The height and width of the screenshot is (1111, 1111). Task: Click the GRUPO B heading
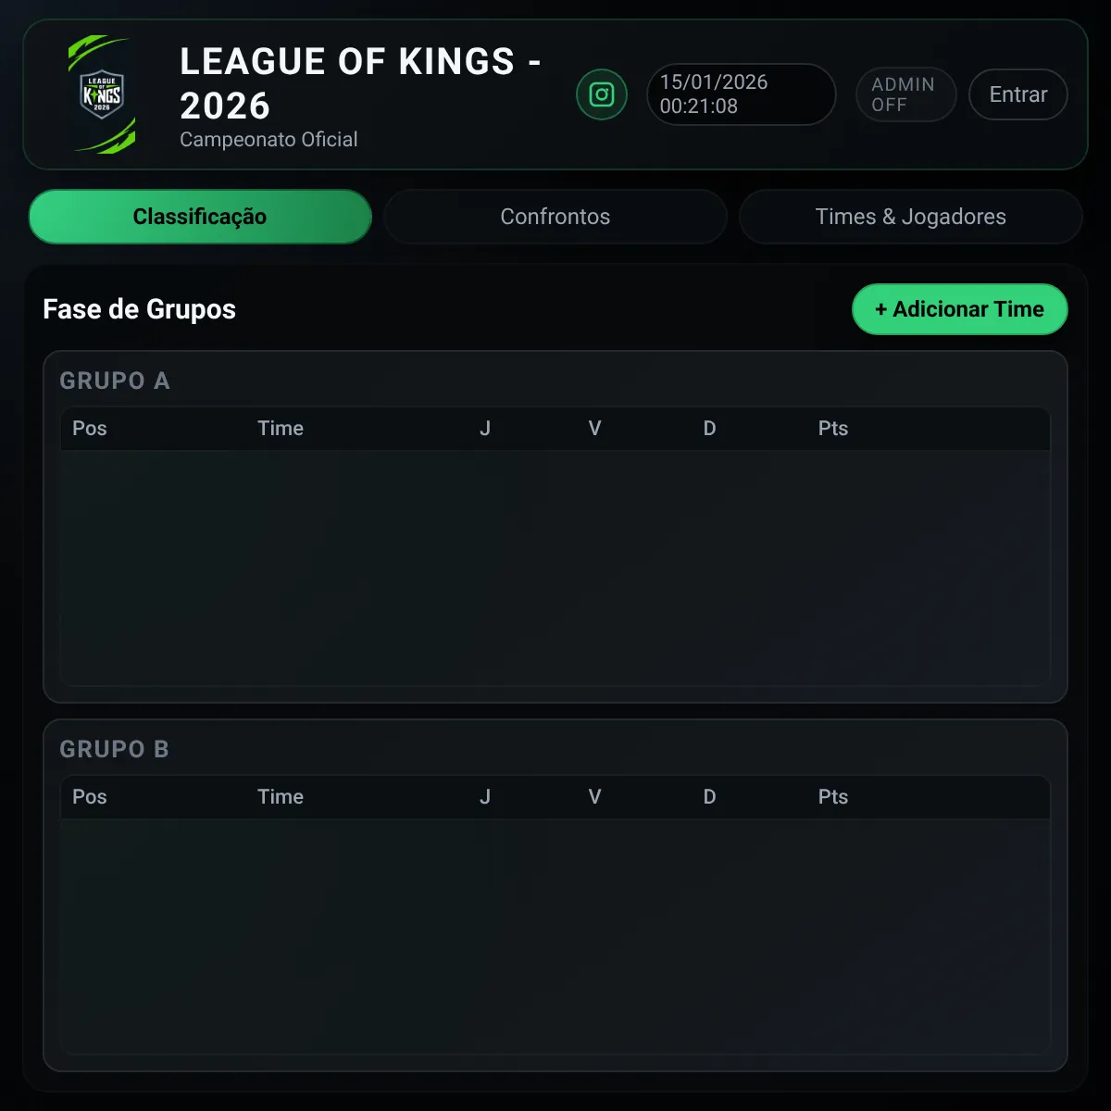click(115, 749)
